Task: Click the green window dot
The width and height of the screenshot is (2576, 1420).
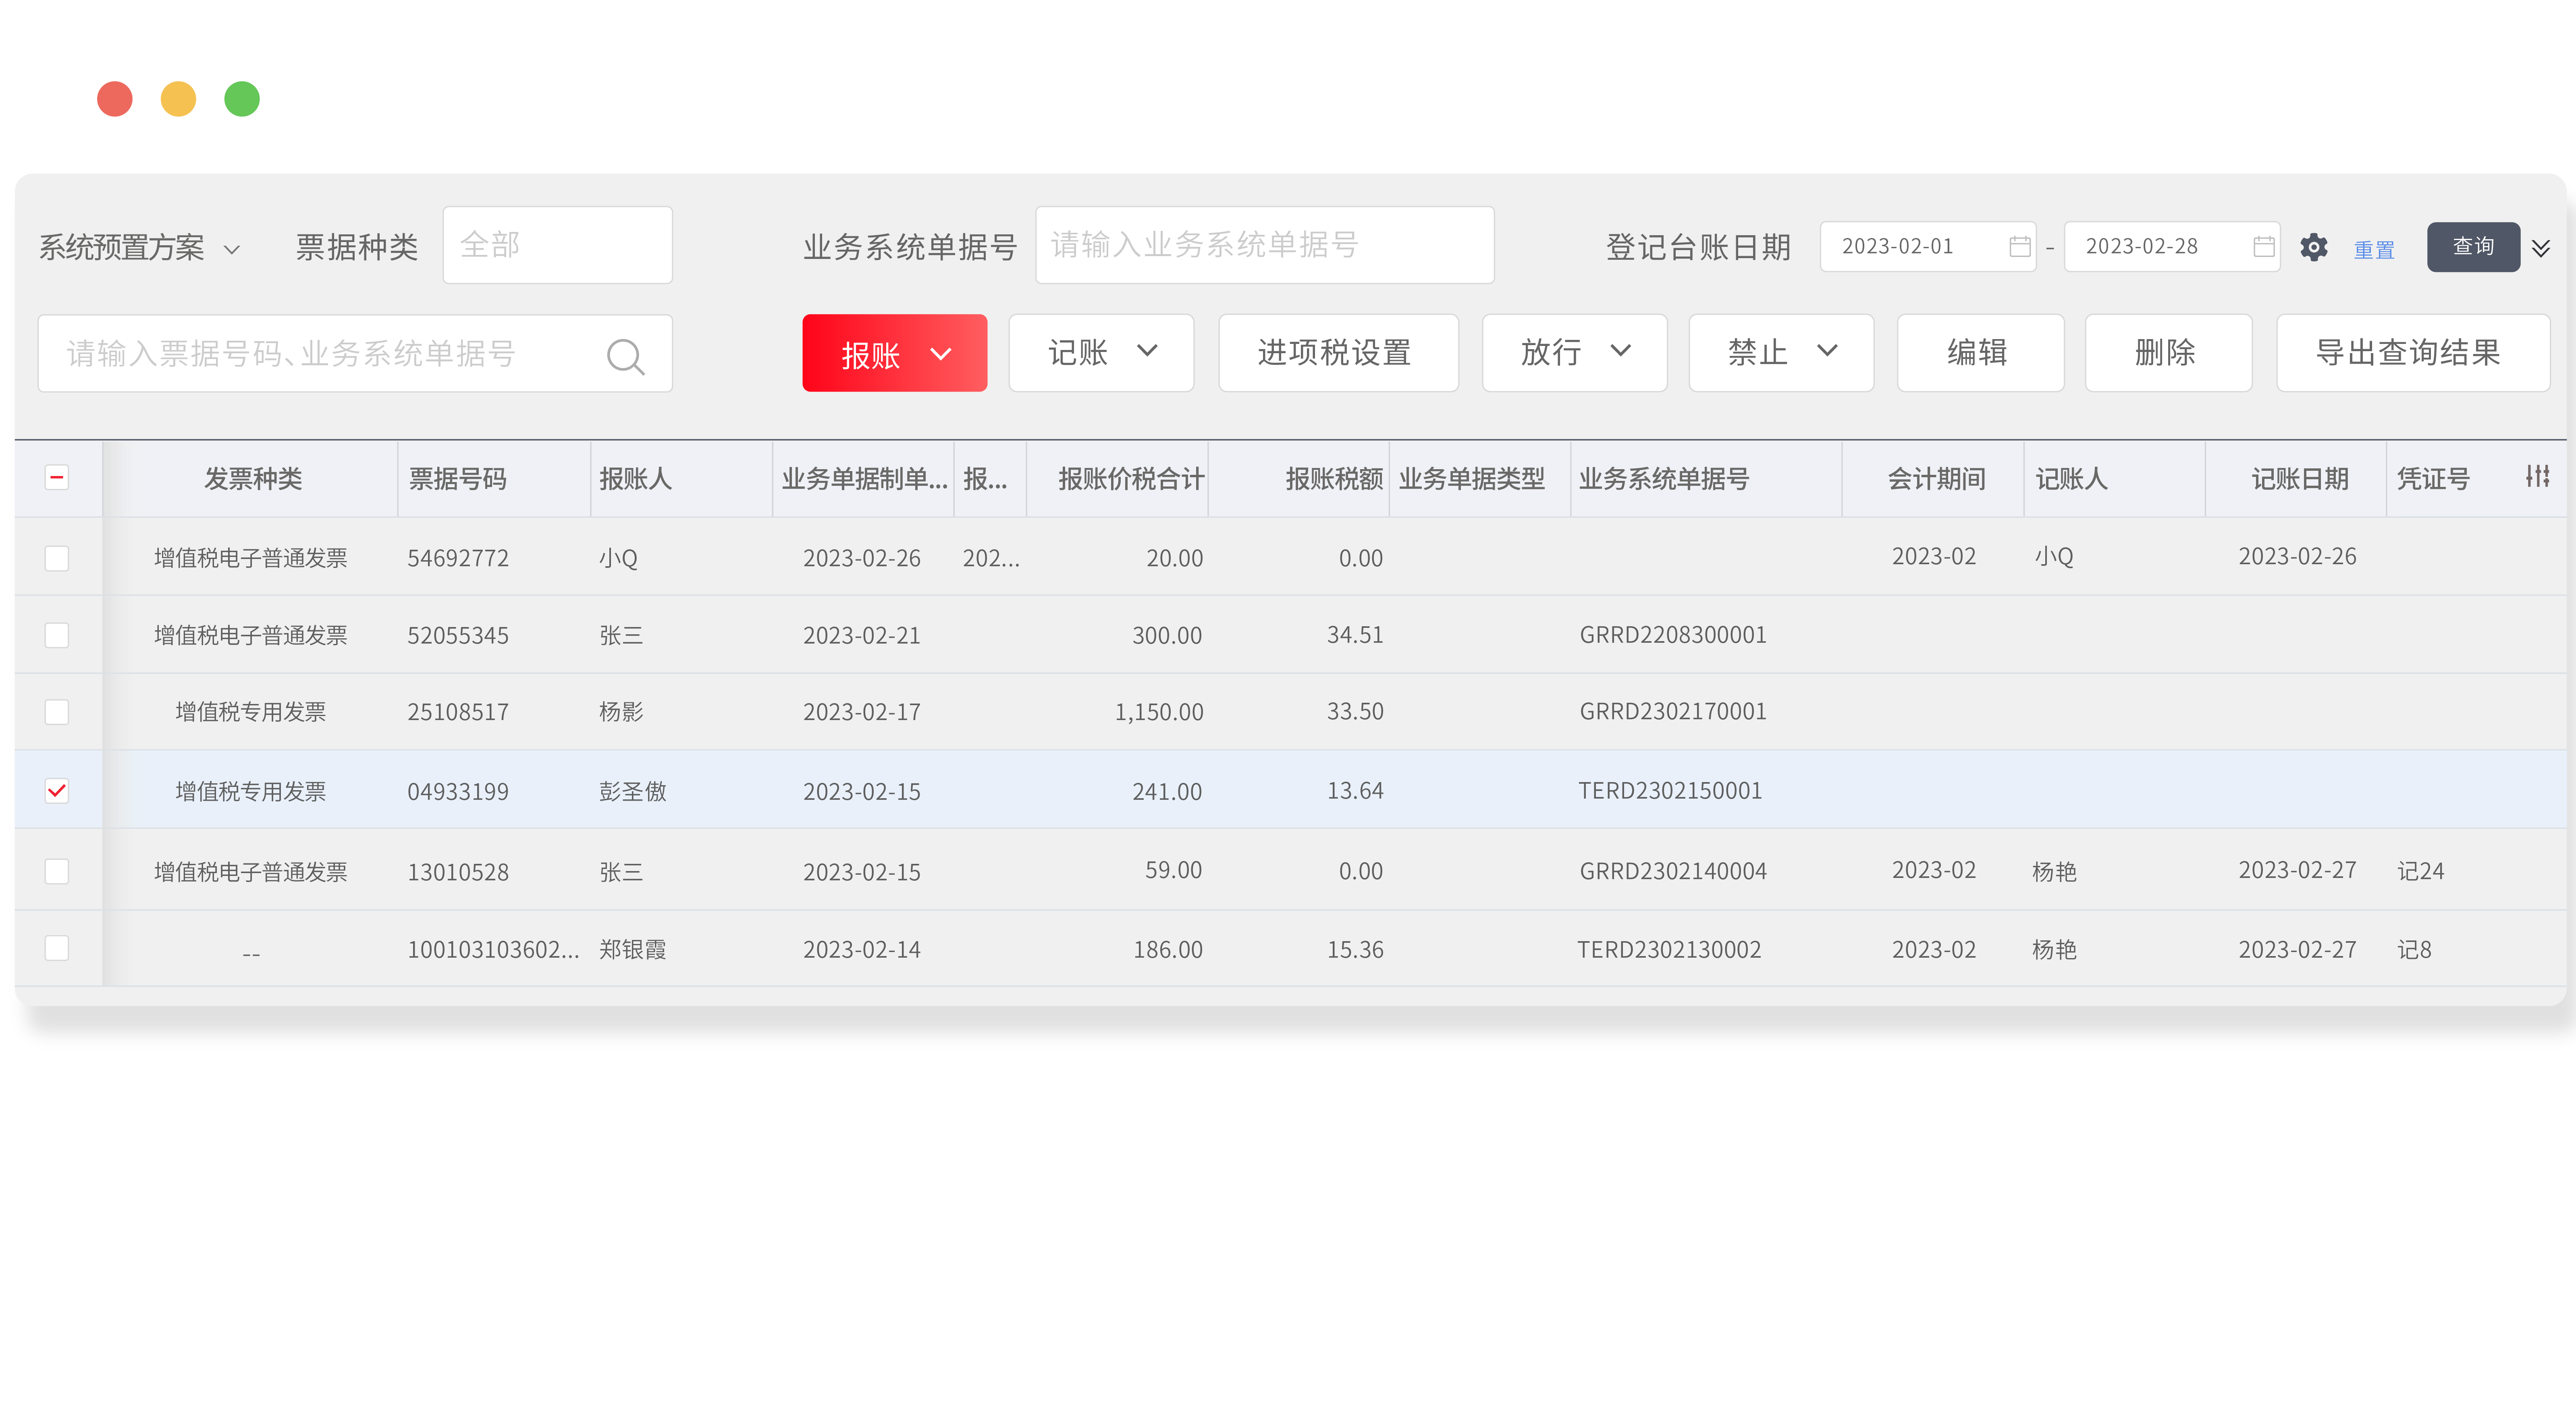Action: point(242,99)
